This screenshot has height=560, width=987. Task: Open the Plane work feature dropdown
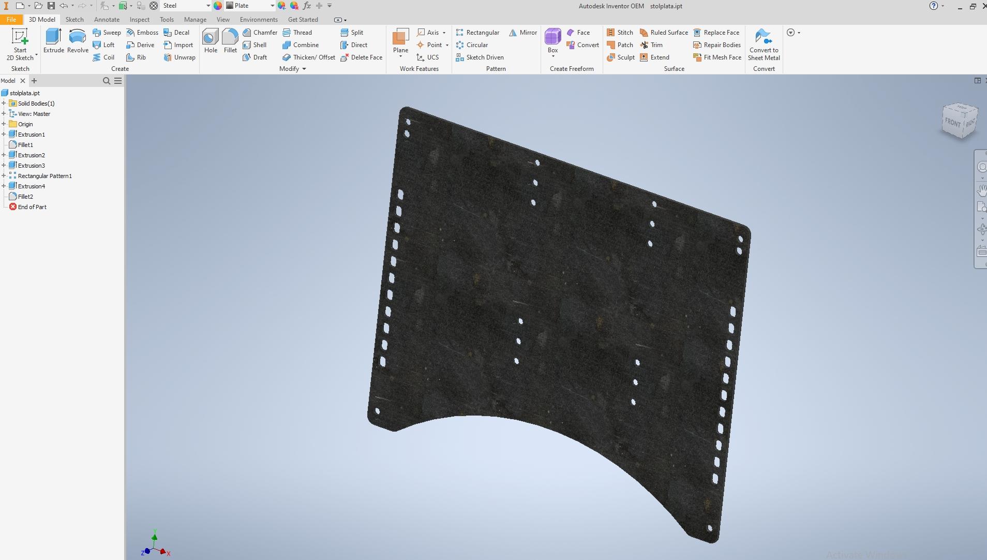coord(400,56)
